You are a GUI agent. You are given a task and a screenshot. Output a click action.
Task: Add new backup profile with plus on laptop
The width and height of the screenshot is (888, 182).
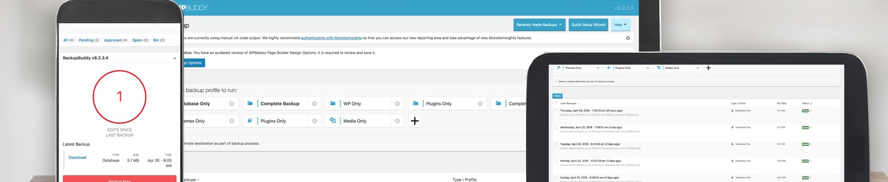click(414, 121)
